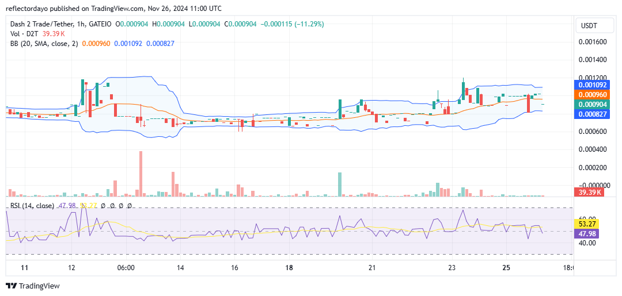Click the 23 date label on time axis

pos(452,268)
